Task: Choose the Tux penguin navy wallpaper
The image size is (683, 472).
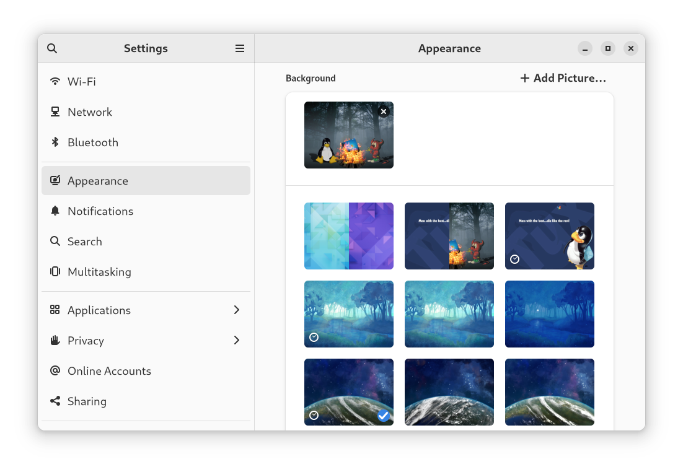Action: 550,236
